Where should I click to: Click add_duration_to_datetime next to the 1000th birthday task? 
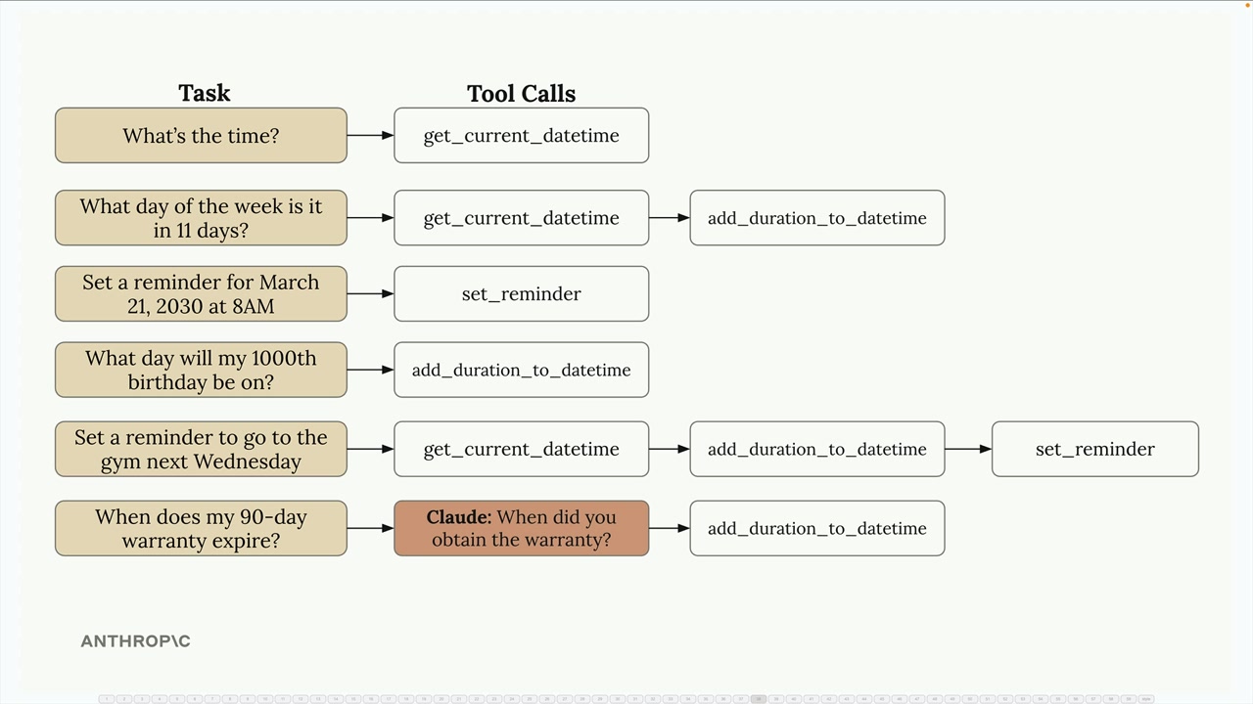tap(521, 370)
